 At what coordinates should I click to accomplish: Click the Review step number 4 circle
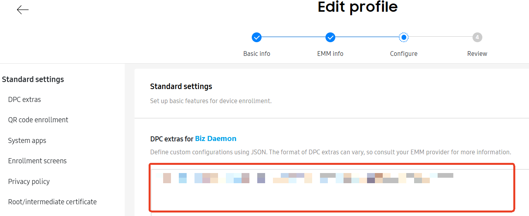point(477,37)
